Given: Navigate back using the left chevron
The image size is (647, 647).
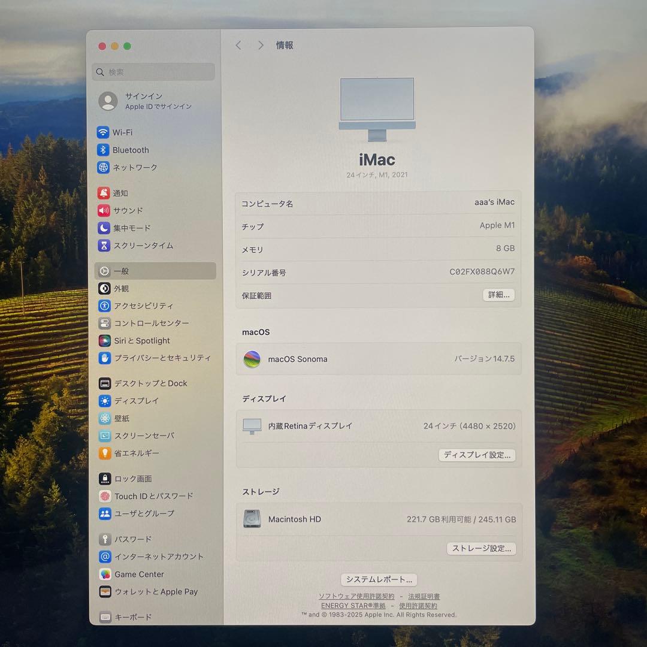Looking at the screenshot, I should coord(238,45).
